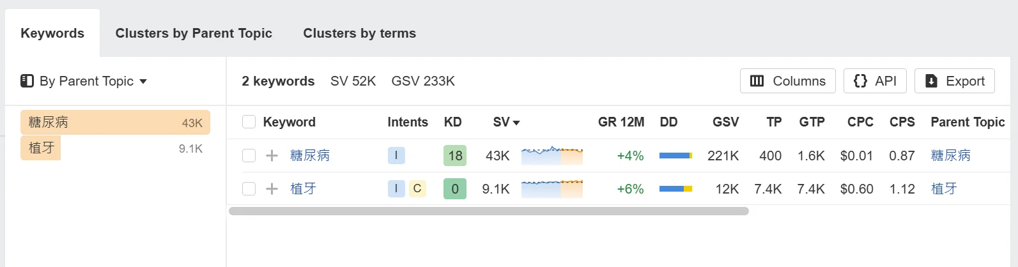Screen dimensions: 1018x267
Task: Click the Export download icon
Action: tap(931, 81)
